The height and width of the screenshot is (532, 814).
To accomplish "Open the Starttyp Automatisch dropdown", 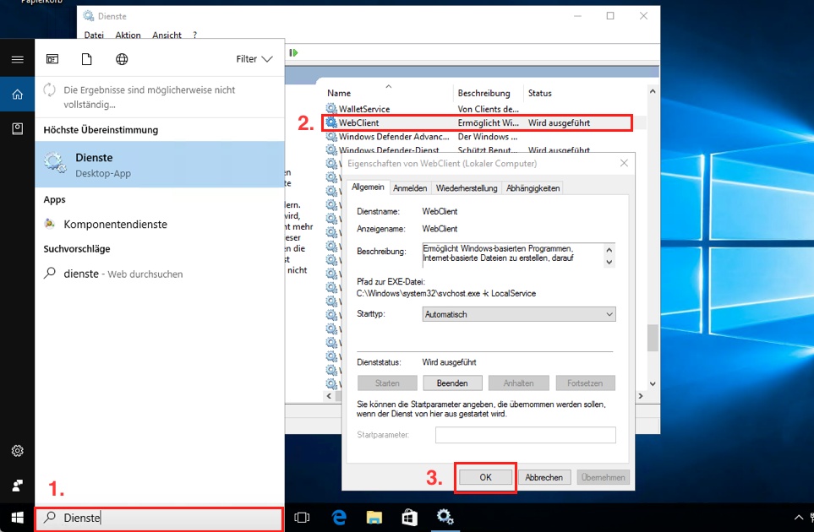I will click(519, 314).
